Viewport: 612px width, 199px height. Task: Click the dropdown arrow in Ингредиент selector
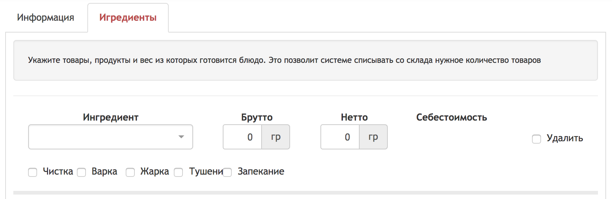click(181, 137)
